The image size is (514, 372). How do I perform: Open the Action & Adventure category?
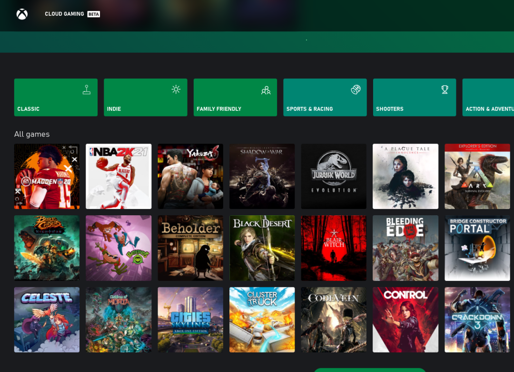488,97
